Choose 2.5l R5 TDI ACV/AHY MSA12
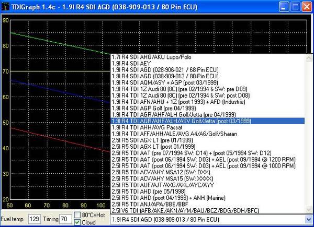The width and height of the screenshot is (314, 227). click(207, 172)
